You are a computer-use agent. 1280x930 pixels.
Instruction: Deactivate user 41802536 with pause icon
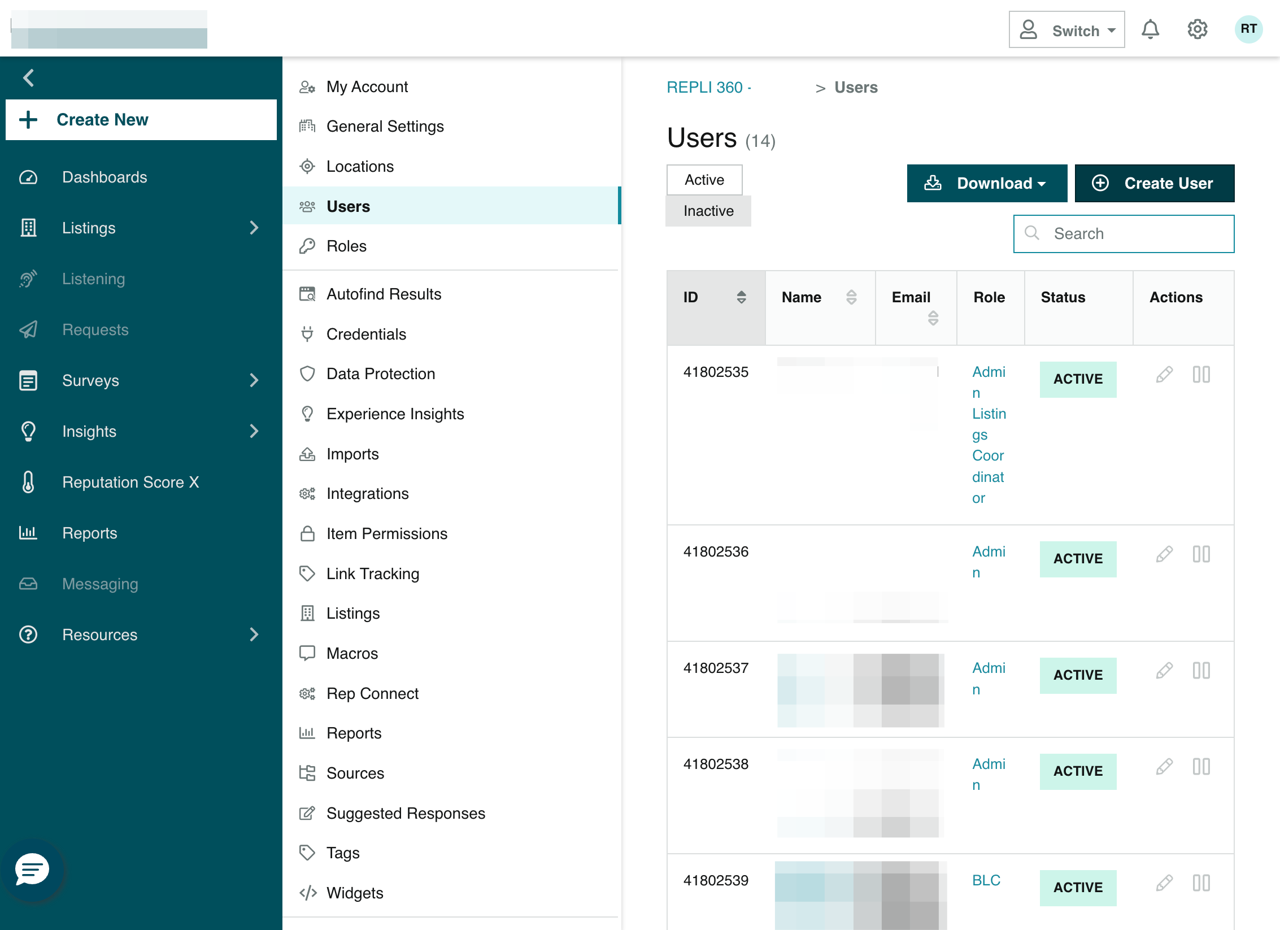point(1201,554)
